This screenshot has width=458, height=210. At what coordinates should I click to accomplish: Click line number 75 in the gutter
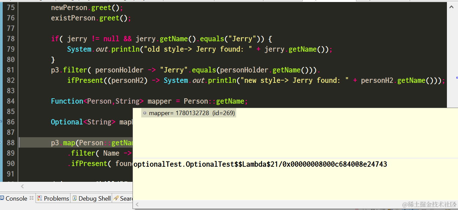(x=11, y=8)
